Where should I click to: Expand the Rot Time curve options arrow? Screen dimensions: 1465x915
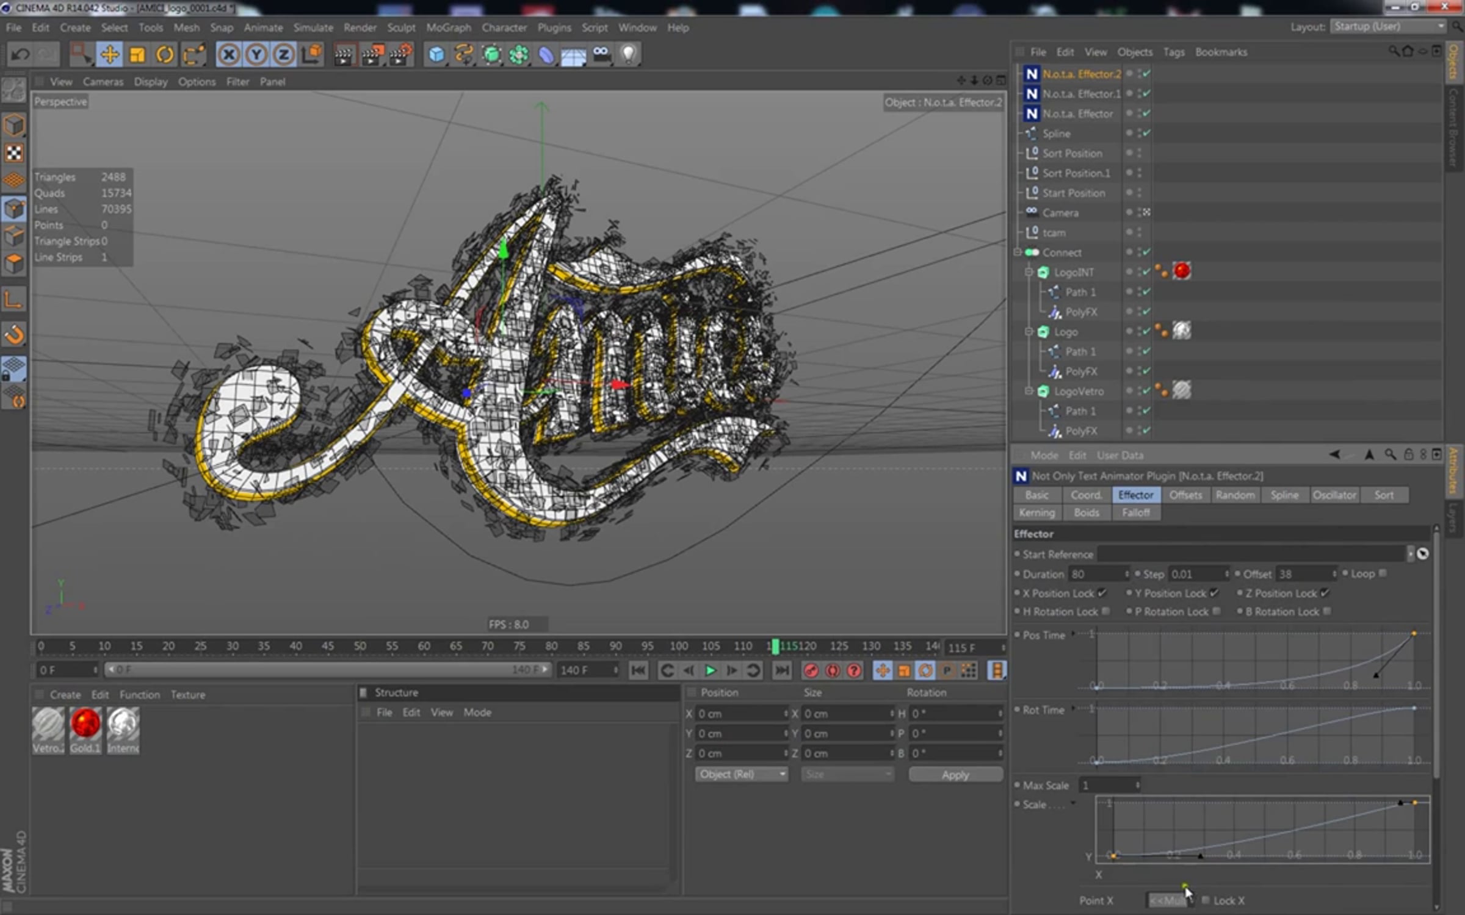[1073, 709]
